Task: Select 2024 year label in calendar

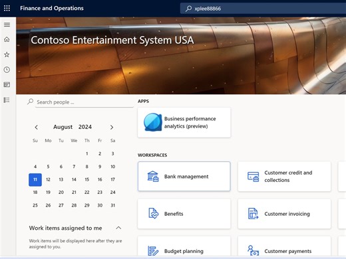Action: (x=85, y=127)
